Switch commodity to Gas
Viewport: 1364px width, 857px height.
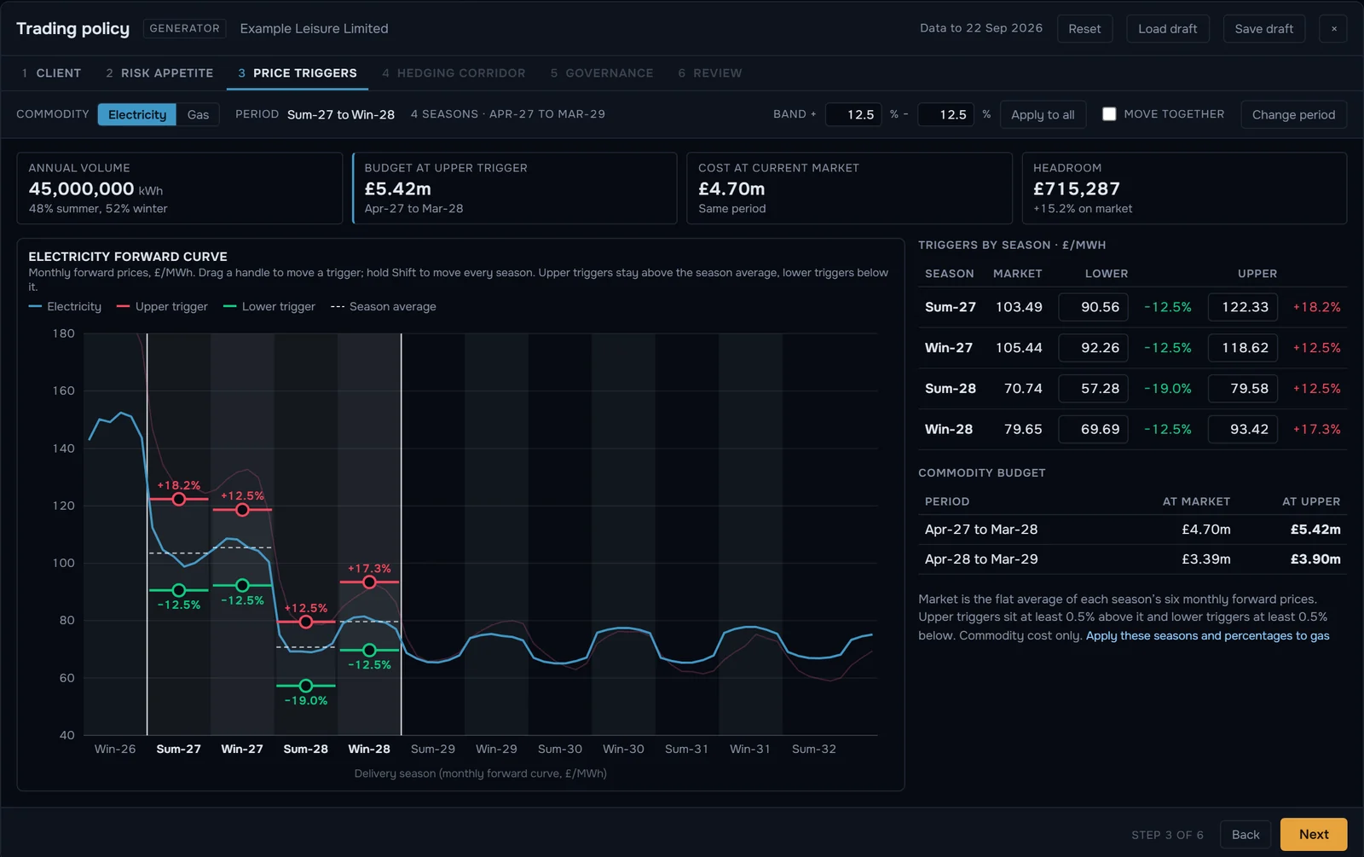pyautogui.click(x=198, y=114)
